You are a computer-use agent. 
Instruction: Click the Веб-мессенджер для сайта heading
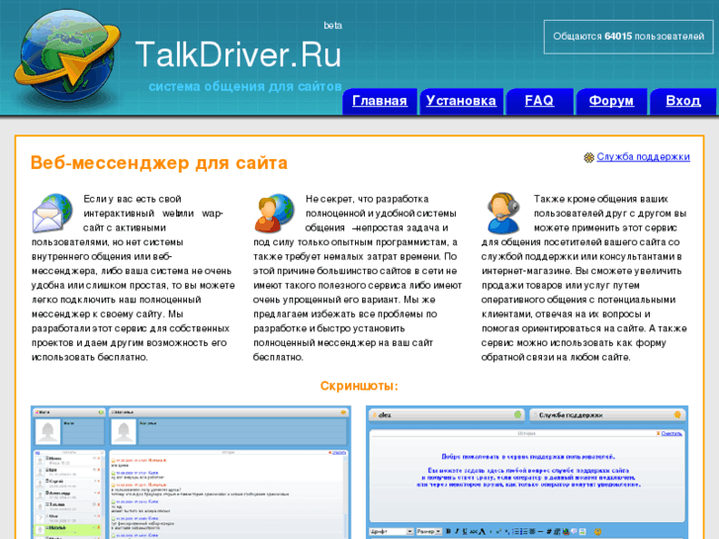coord(159,163)
